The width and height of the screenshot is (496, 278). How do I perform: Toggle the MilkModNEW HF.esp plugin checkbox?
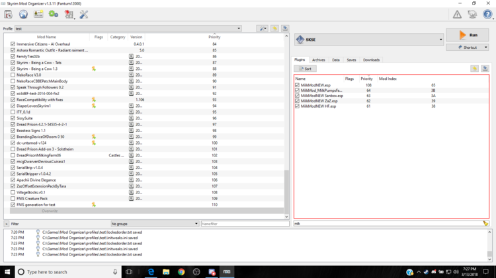[297, 106]
